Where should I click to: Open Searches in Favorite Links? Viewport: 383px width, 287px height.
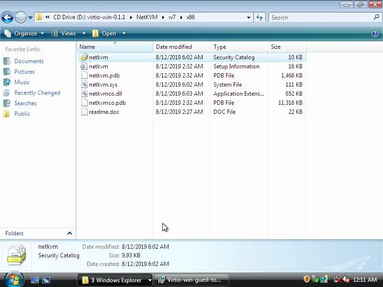point(25,103)
